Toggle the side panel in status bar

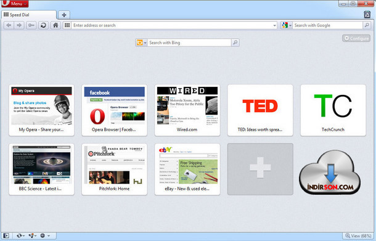6,235
